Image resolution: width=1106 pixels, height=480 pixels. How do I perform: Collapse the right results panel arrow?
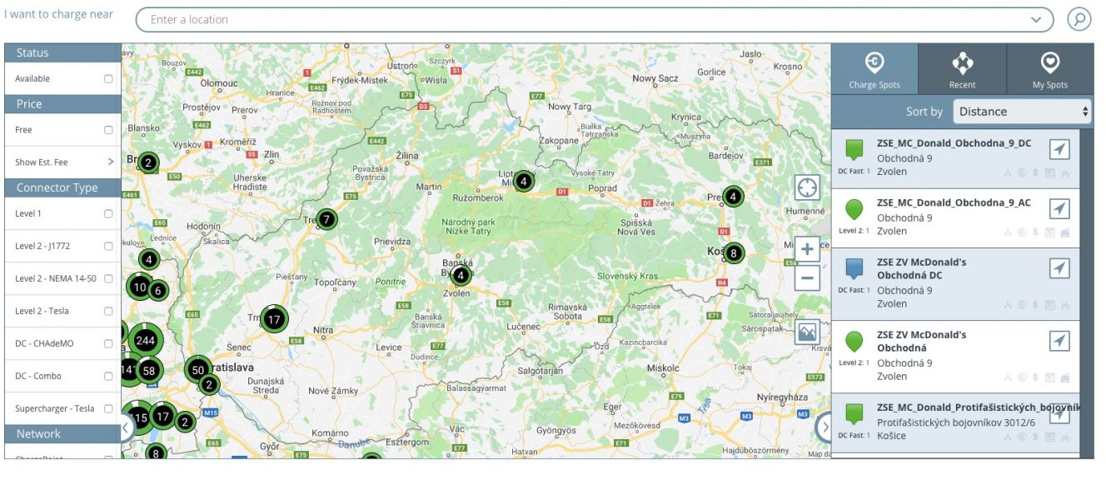click(x=825, y=427)
